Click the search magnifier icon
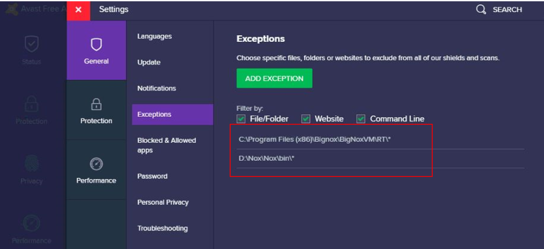Viewport: 544px width, 249px height. pyautogui.click(x=481, y=9)
